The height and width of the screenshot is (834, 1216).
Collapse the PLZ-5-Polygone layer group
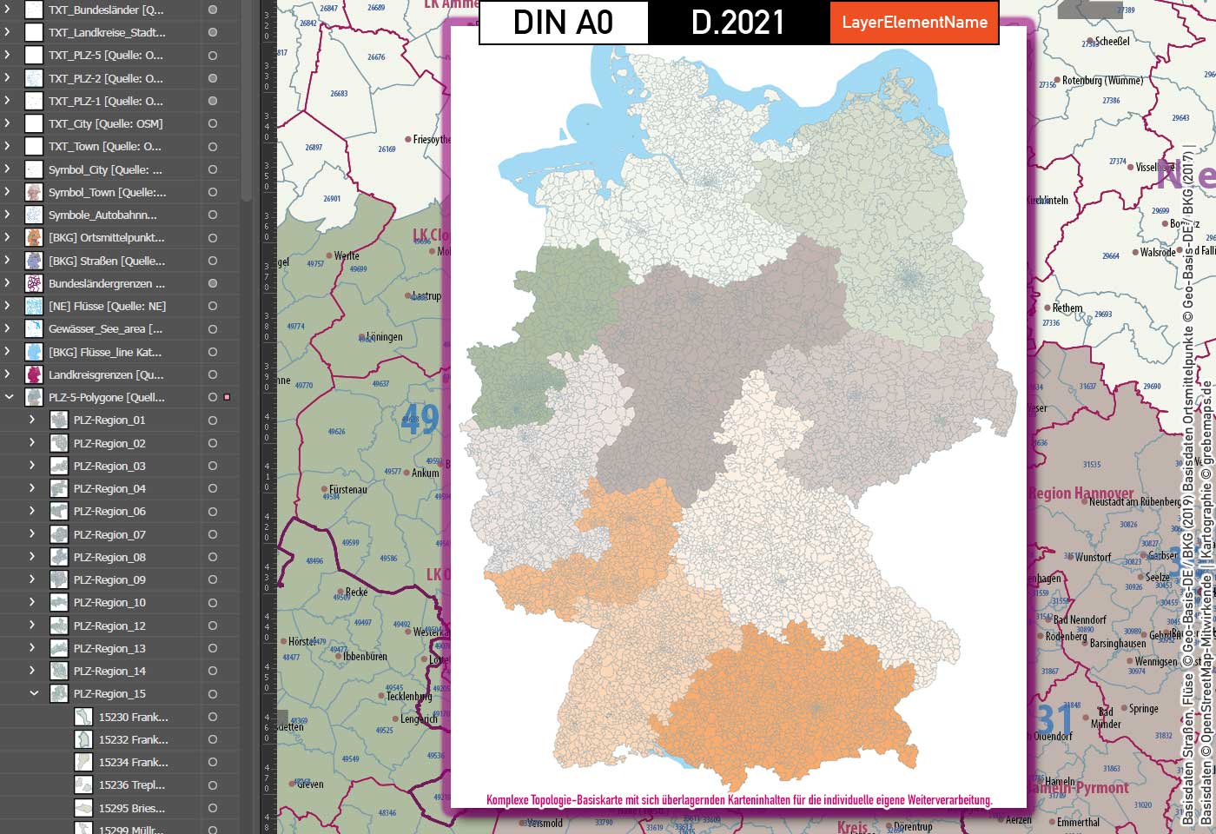pyautogui.click(x=9, y=397)
